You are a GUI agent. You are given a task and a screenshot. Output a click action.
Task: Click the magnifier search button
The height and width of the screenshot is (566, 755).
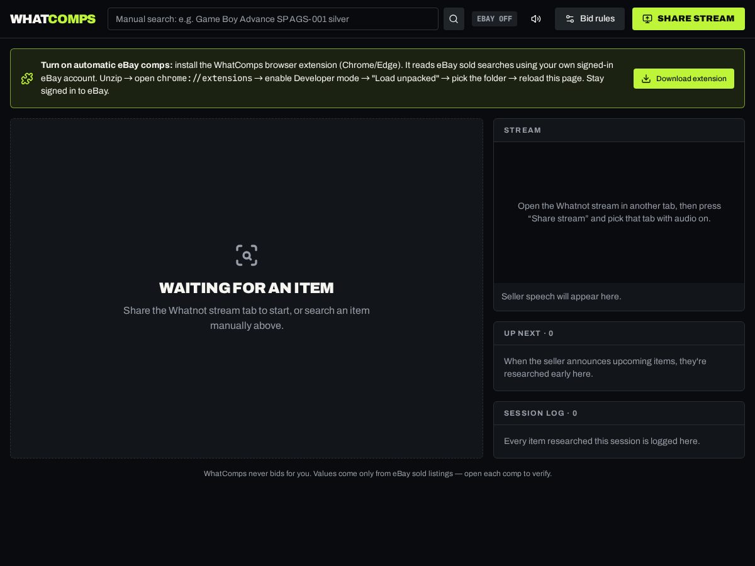(454, 19)
